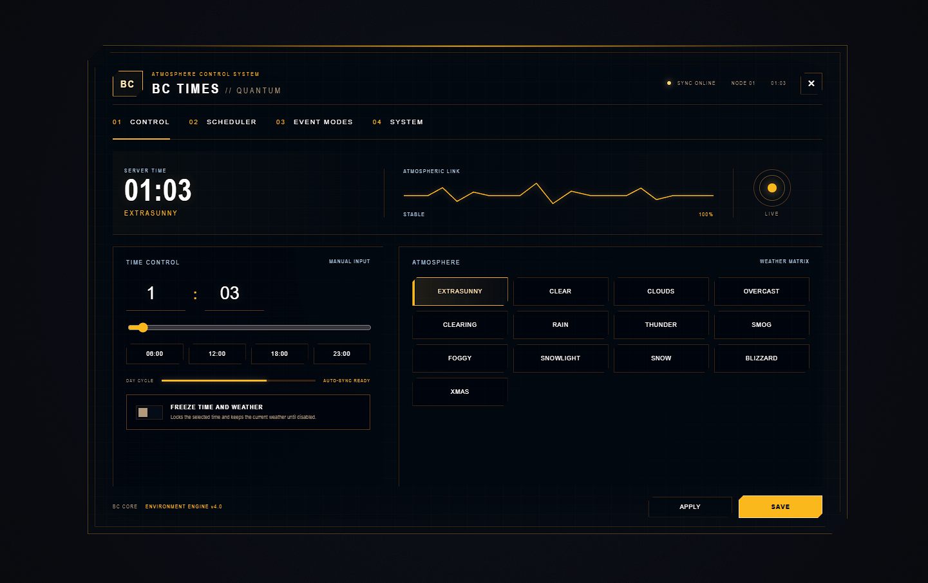The image size is (928, 583).
Task: Select Foggy weather
Action: point(460,358)
